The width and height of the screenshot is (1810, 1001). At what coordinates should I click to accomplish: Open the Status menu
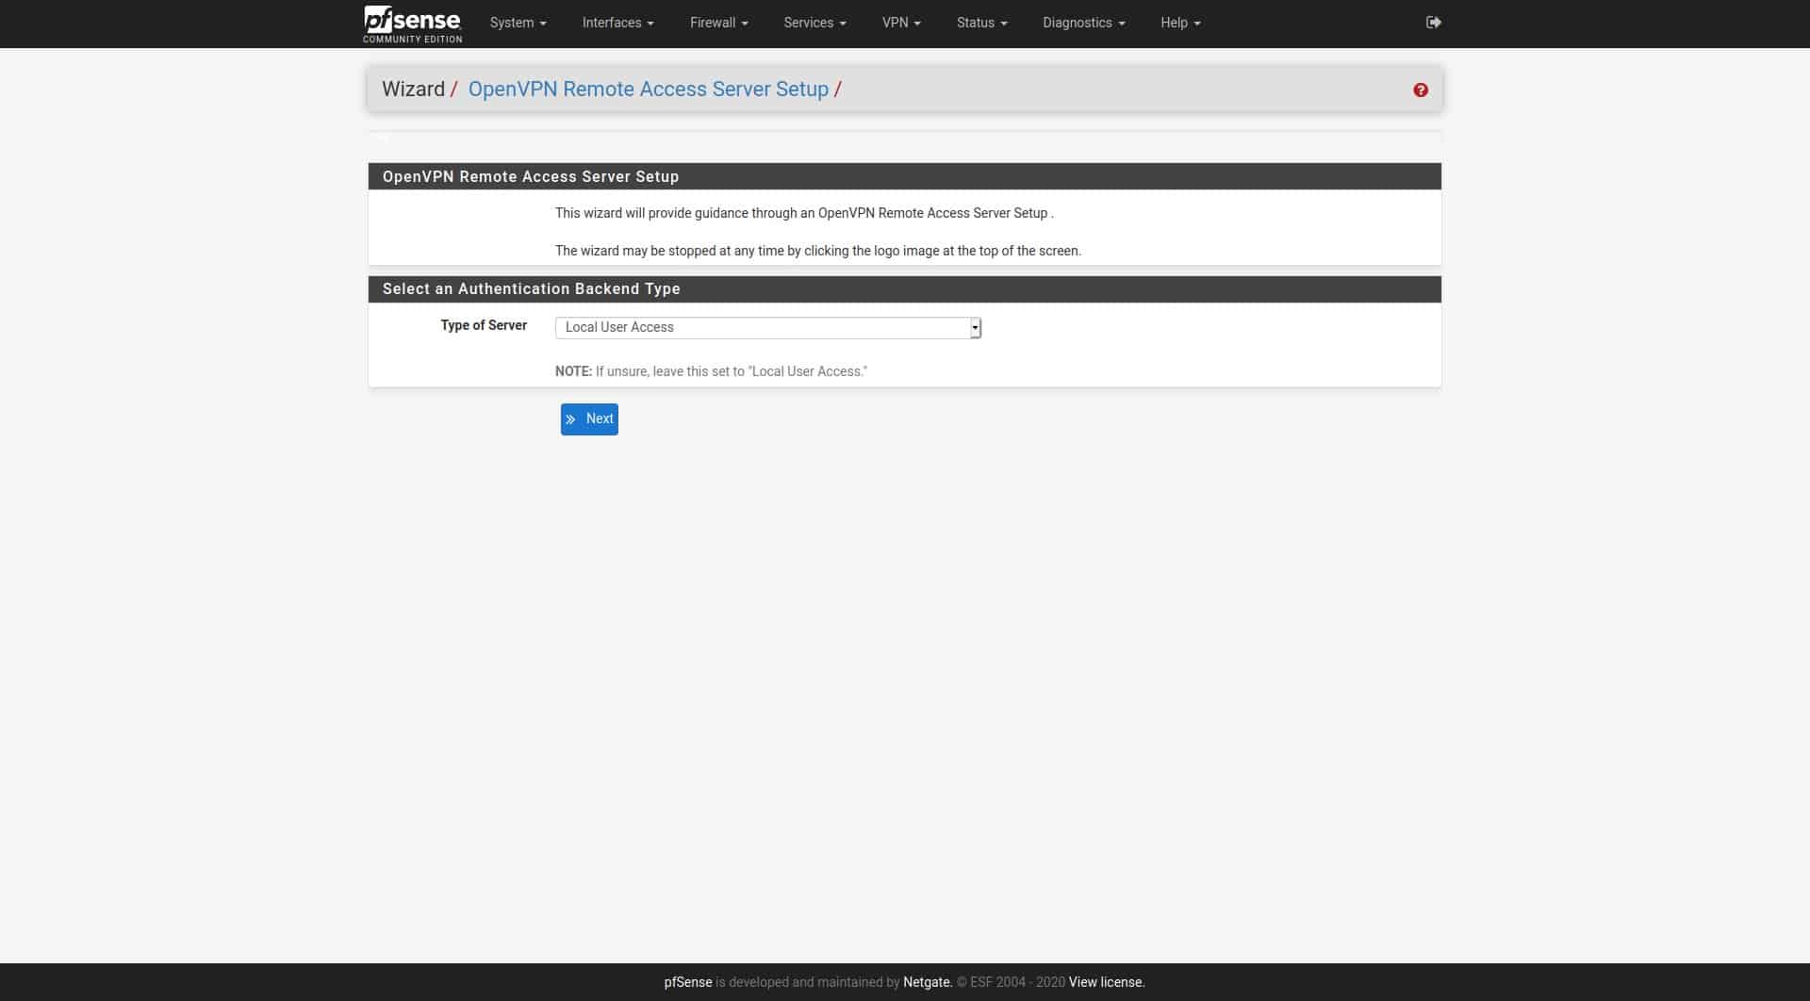981,23
